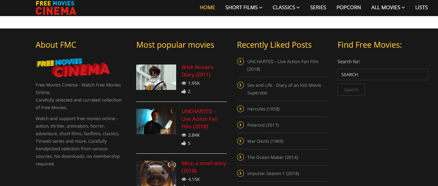Navigate to the Lists page
The width and height of the screenshot is (438, 186).
pos(421,7)
